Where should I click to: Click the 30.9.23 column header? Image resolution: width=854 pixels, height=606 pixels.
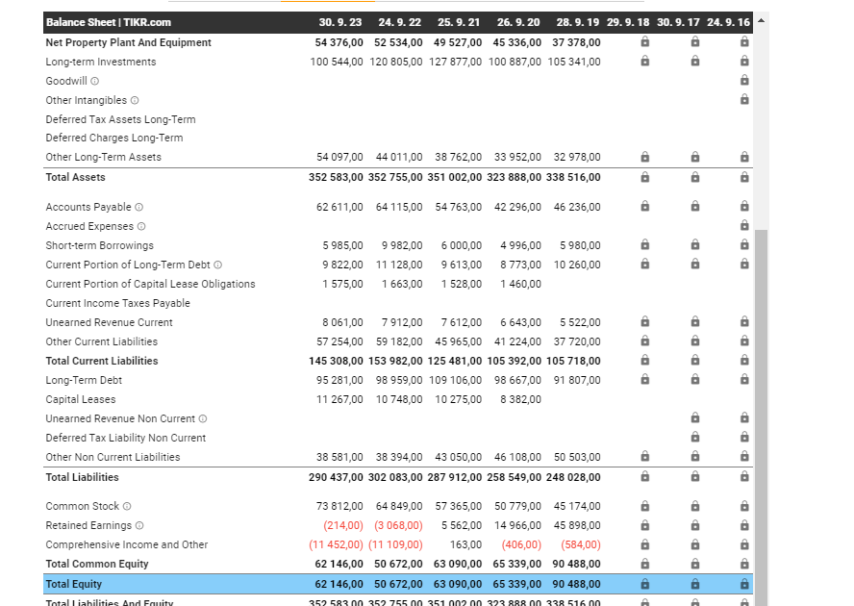pos(339,19)
